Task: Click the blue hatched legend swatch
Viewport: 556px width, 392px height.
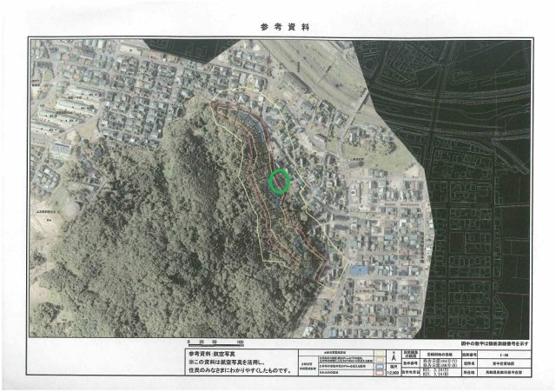Action: [x=380, y=367]
